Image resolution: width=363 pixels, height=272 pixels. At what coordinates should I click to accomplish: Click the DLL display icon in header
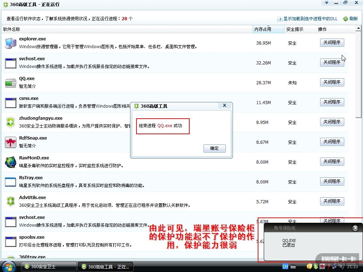coord(280,19)
